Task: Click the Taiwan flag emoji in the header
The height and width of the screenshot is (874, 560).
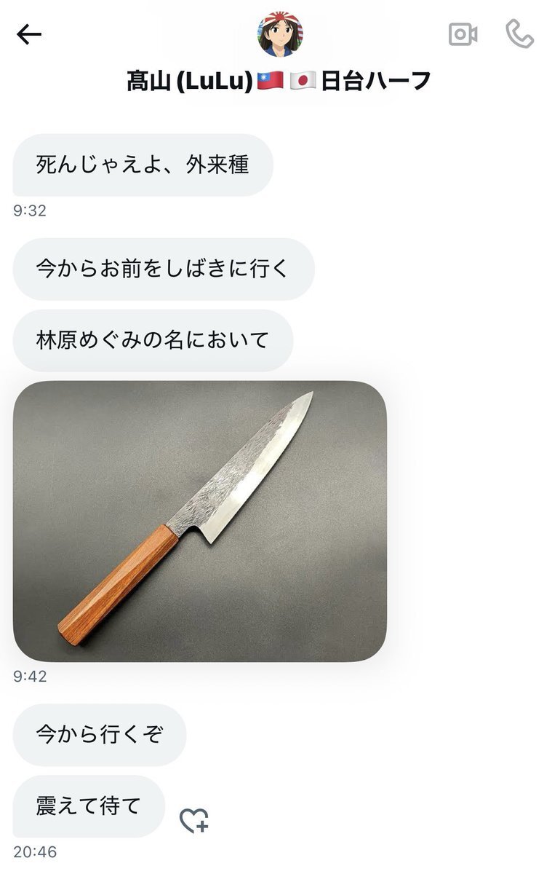Action: pyautogui.click(x=270, y=81)
